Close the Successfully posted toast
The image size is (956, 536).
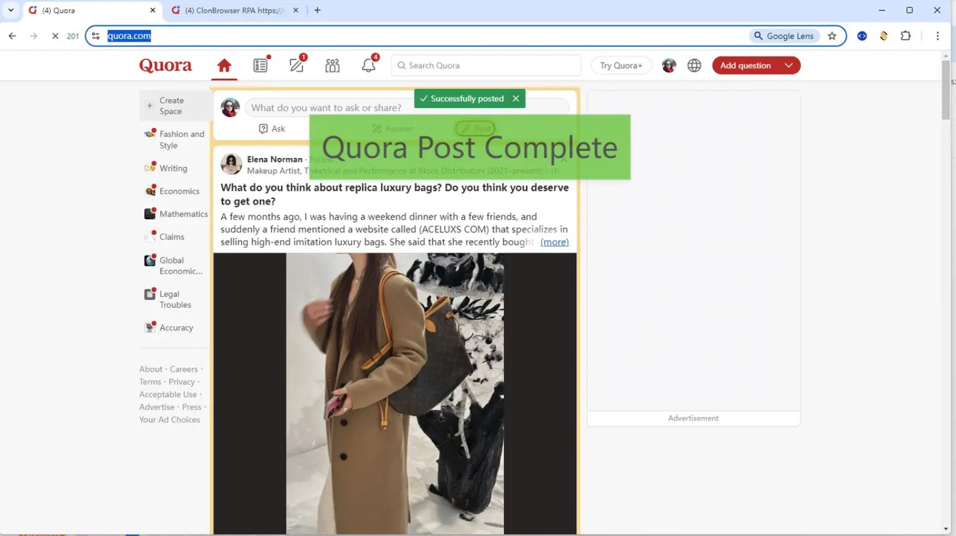coord(515,99)
